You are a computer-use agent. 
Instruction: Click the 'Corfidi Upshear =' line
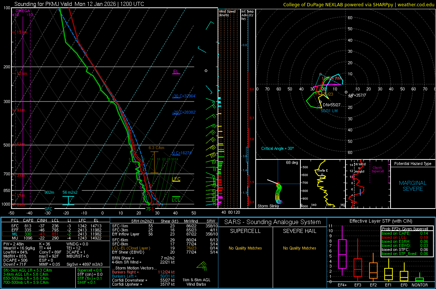pos(143,284)
